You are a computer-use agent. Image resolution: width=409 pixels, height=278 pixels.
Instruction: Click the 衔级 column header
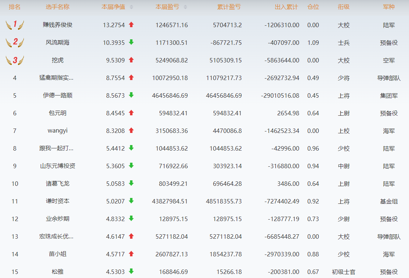point(344,7)
